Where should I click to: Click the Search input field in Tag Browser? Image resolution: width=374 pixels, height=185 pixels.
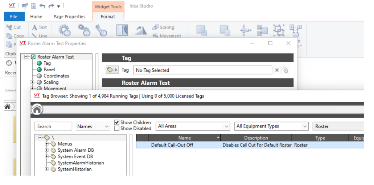point(53,126)
